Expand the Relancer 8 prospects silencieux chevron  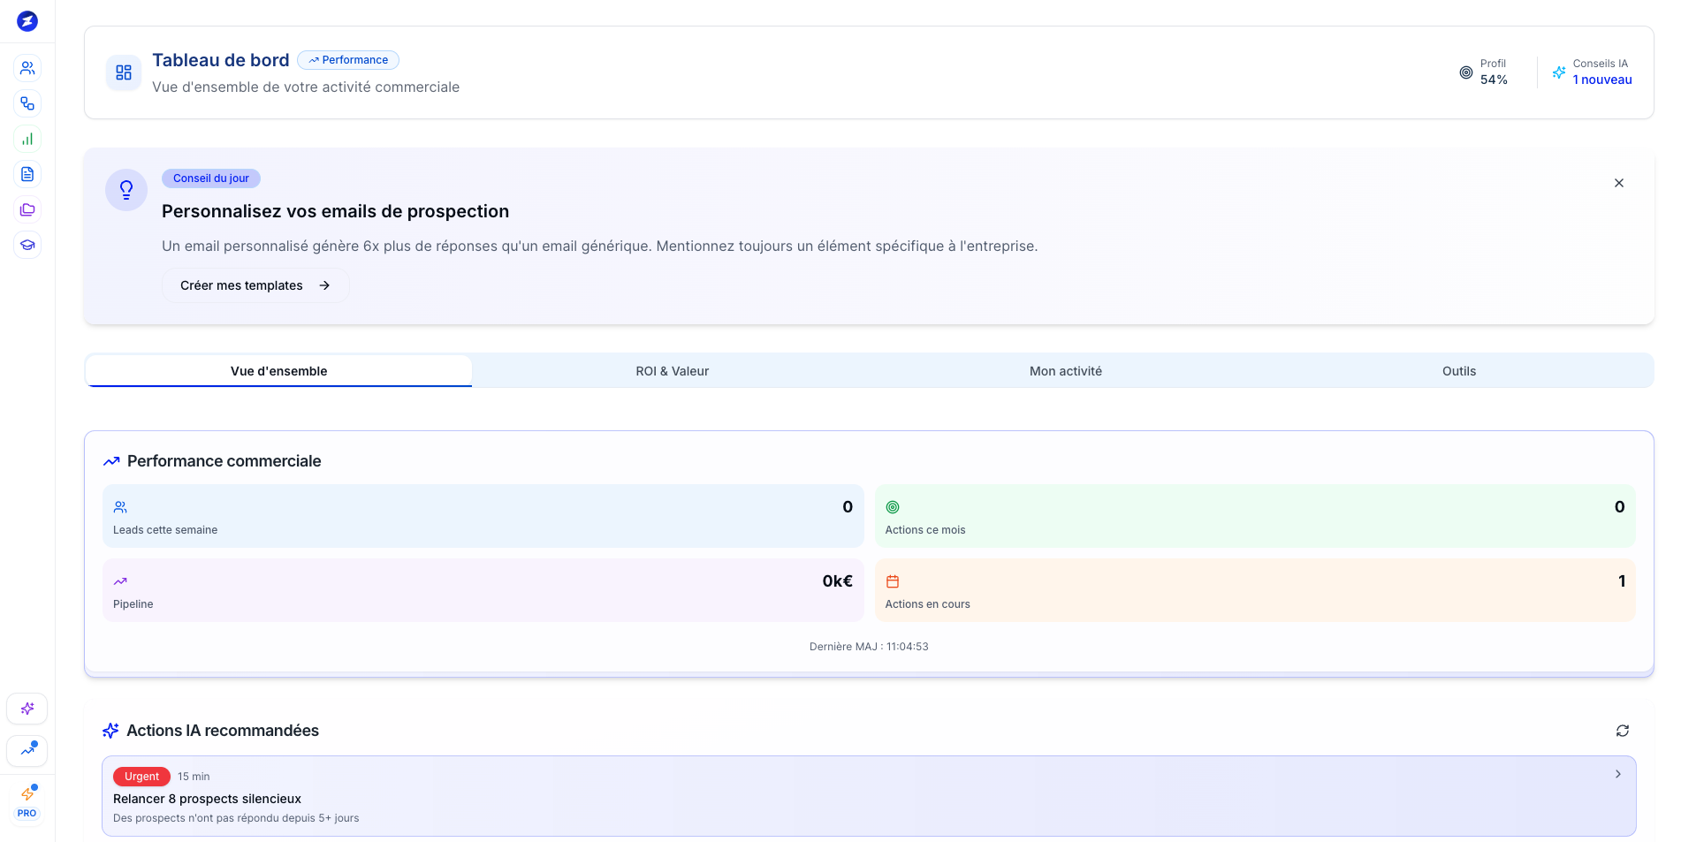tap(1617, 774)
